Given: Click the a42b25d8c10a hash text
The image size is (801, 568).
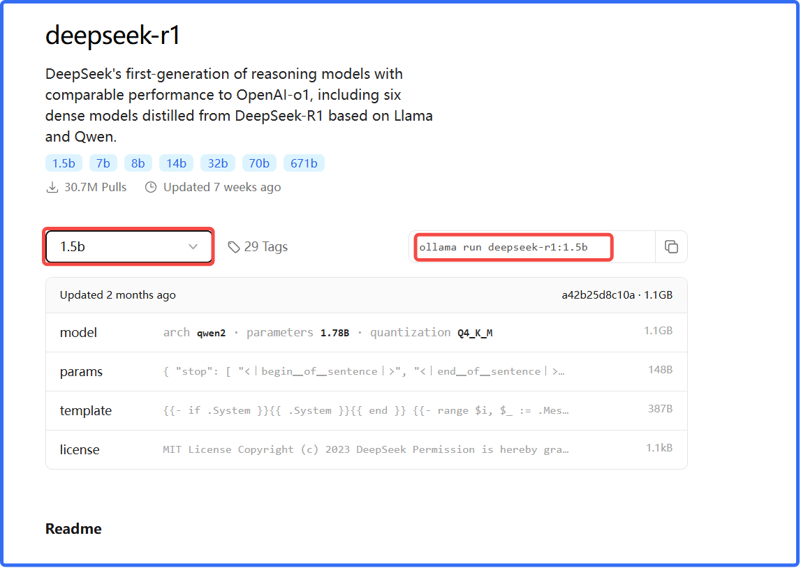Looking at the screenshot, I should pyautogui.click(x=598, y=295).
